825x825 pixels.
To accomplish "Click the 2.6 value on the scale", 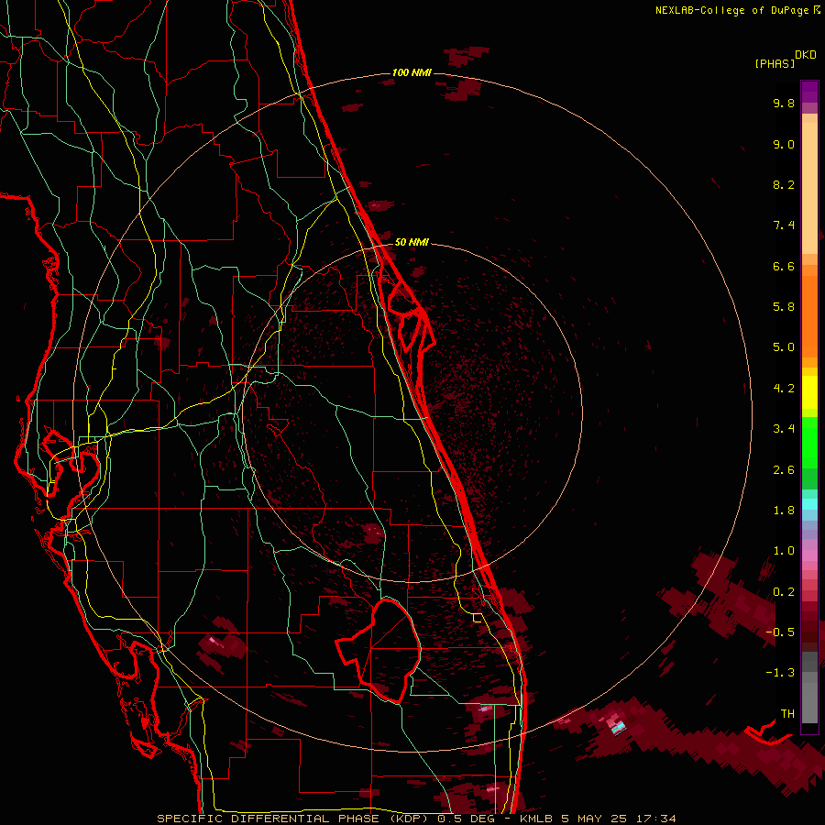I will [x=784, y=470].
